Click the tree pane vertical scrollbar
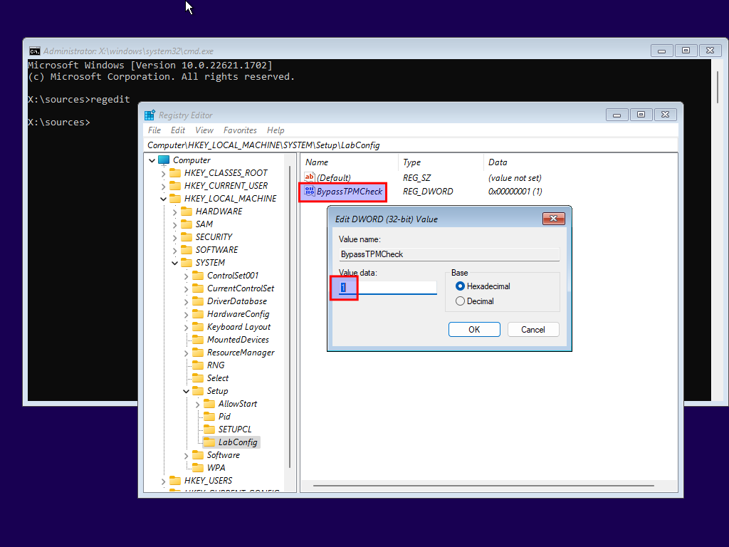 pyautogui.click(x=290, y=316)
